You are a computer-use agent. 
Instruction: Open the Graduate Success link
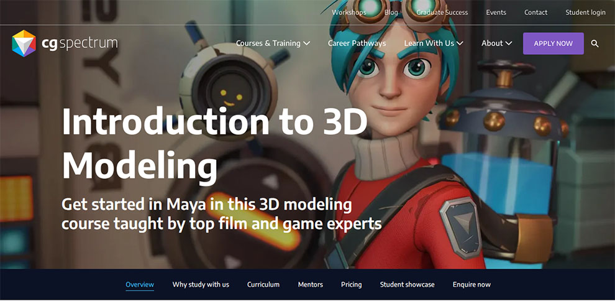coord(442,12)
